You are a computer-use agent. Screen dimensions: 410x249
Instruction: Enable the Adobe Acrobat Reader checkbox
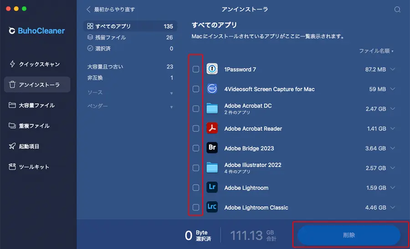pyautogui.click(x=196, y=128)
